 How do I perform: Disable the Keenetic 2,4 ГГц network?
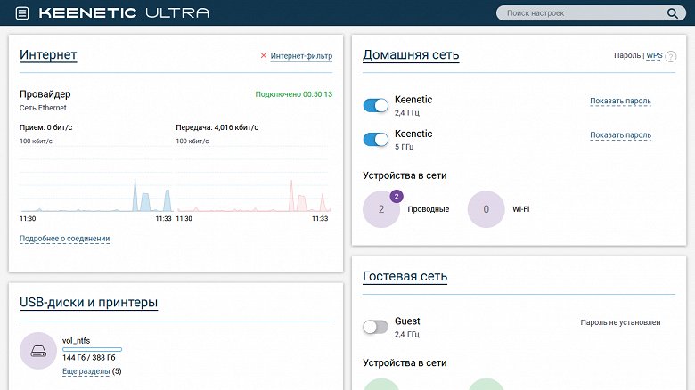pos(375,105)
